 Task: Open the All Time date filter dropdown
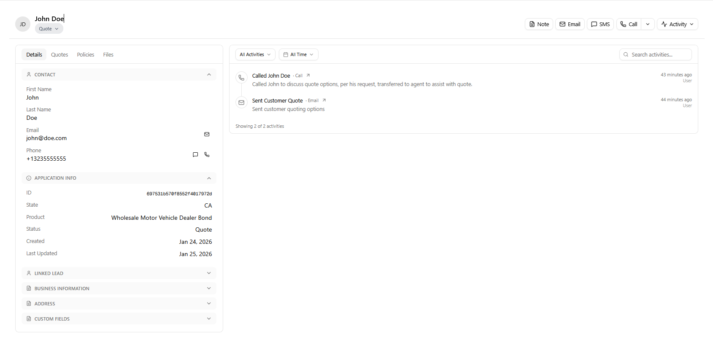pos(298,54)
